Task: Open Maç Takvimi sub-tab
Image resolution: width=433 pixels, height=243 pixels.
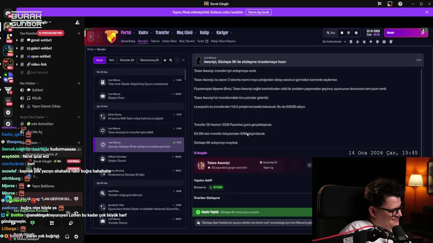Action: click(x=187, y=41)
